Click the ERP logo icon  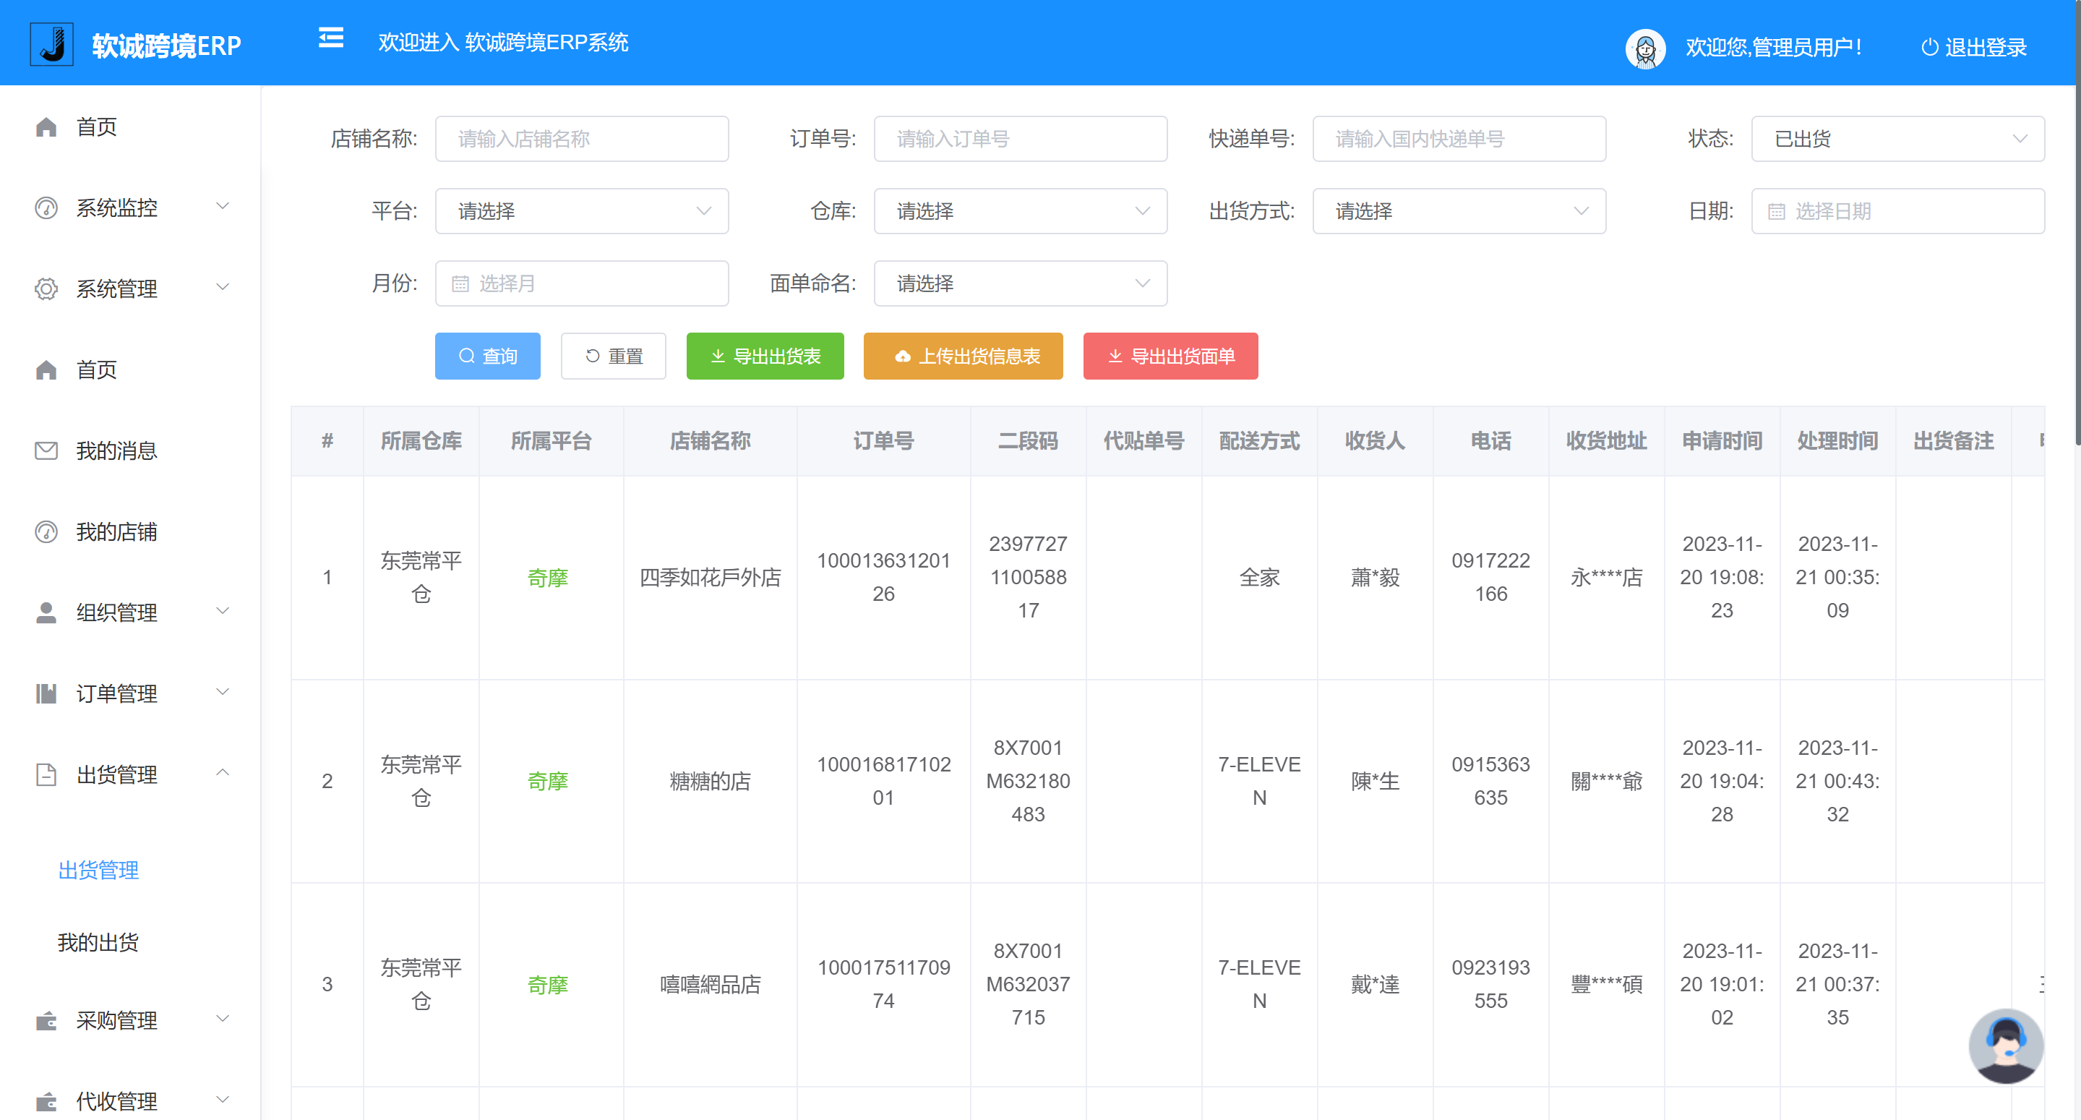pos(52,43)
